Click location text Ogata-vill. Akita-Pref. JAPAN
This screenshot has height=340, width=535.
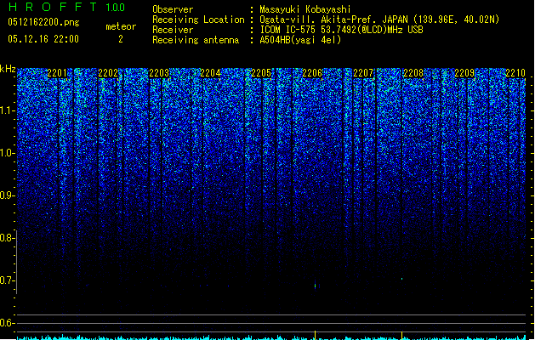(x=333, y=20)
